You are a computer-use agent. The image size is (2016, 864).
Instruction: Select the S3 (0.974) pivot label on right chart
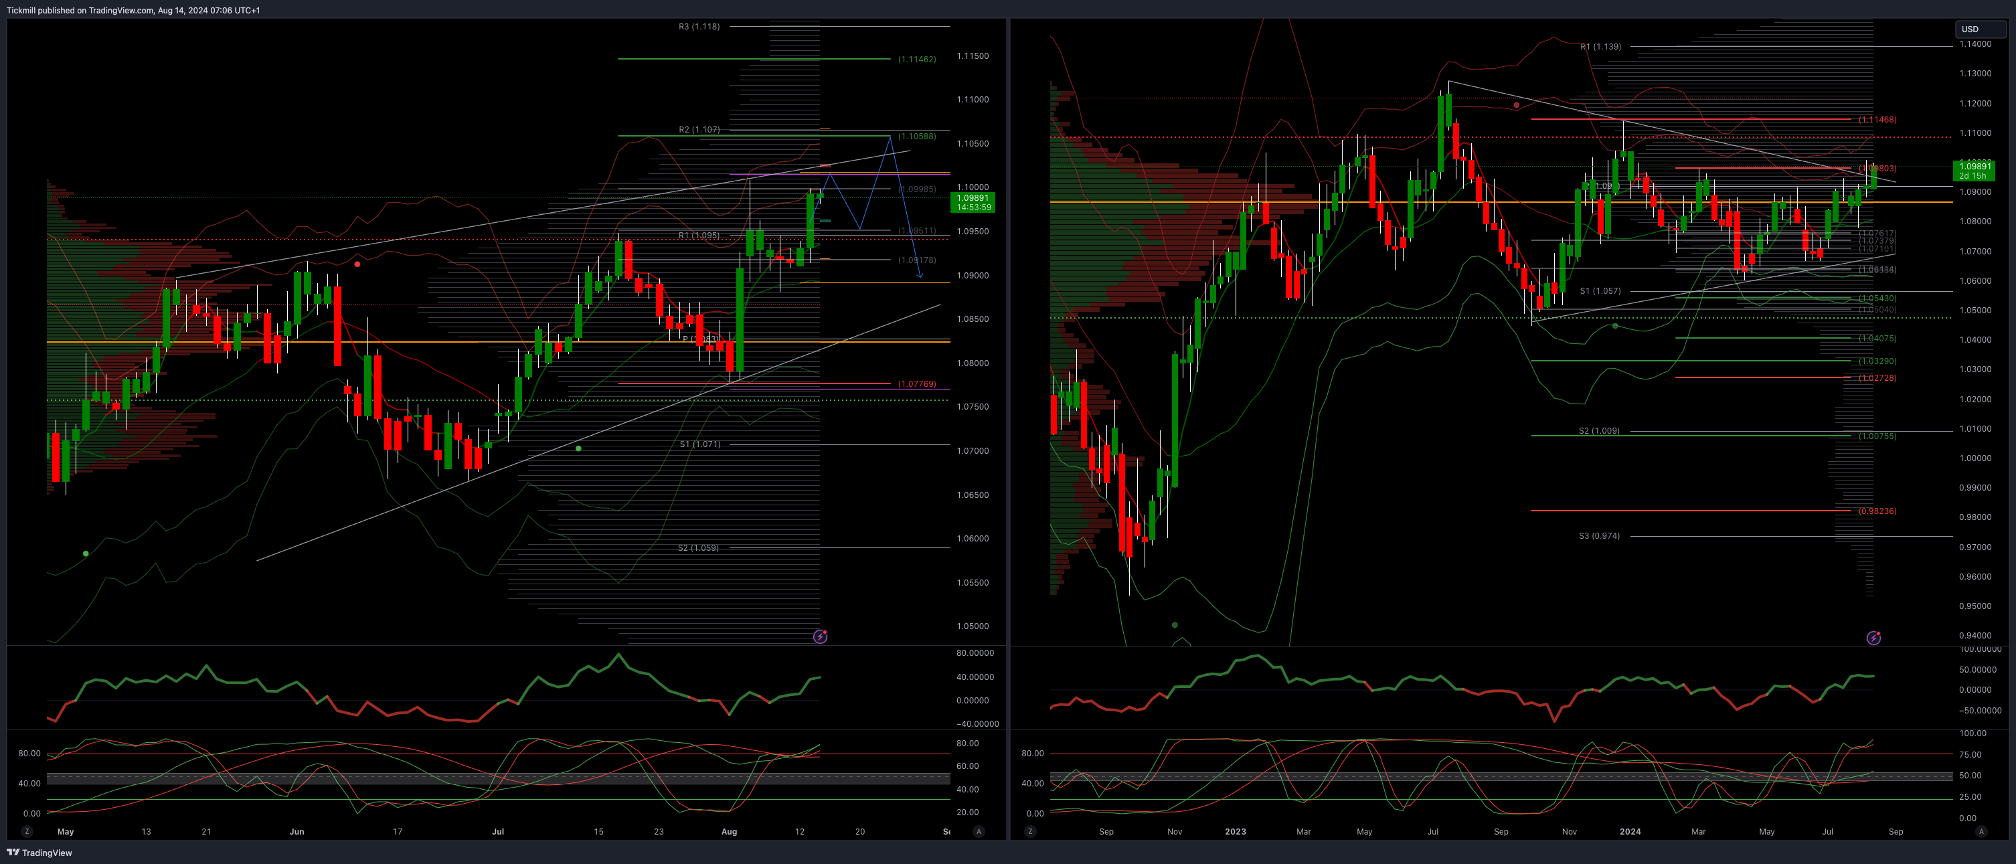point(1599,536)
